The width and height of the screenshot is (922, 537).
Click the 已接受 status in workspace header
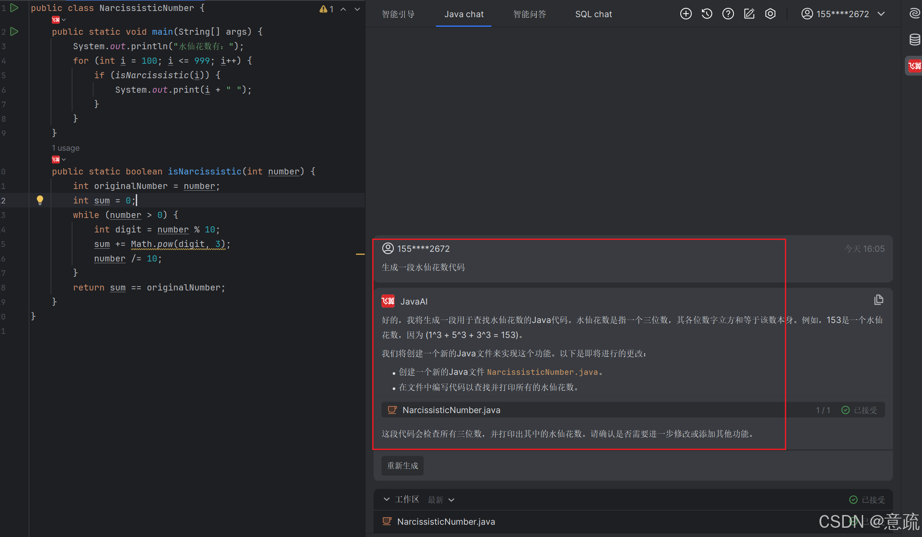tap(867, 500)
